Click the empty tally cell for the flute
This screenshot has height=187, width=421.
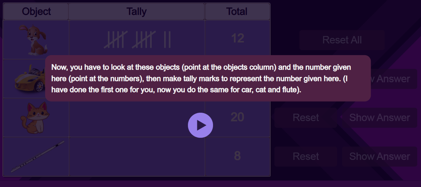[x=137, y=157]
